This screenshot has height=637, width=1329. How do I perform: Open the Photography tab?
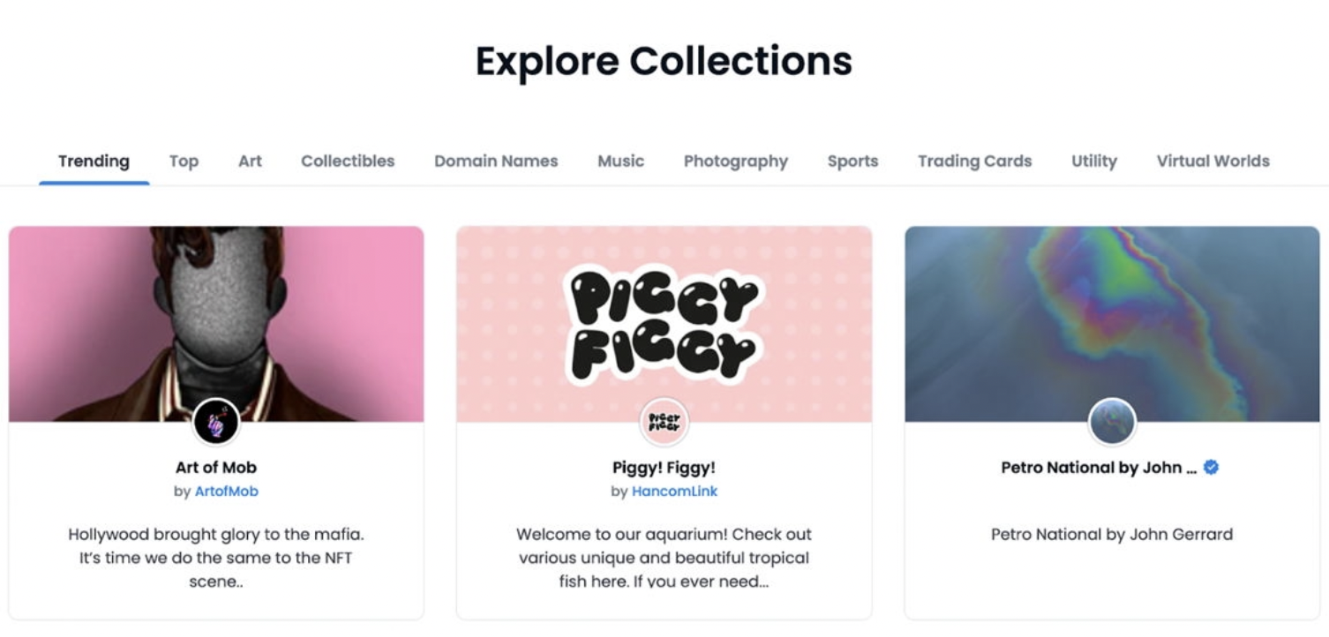click(735, 161)
